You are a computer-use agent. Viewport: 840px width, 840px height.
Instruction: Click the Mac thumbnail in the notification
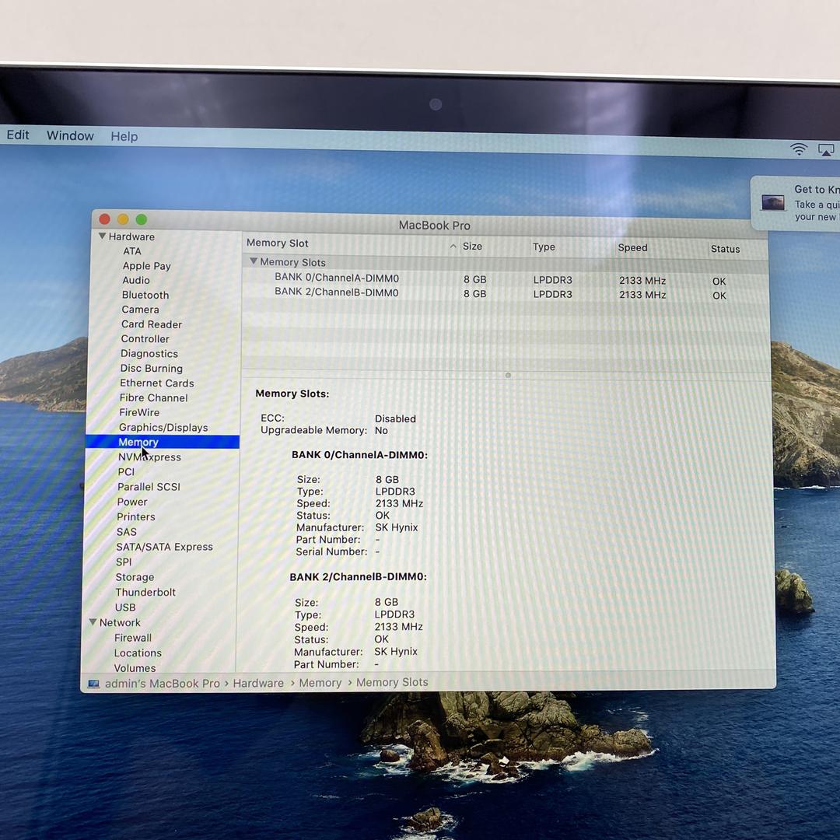click(x=773, y=202)
